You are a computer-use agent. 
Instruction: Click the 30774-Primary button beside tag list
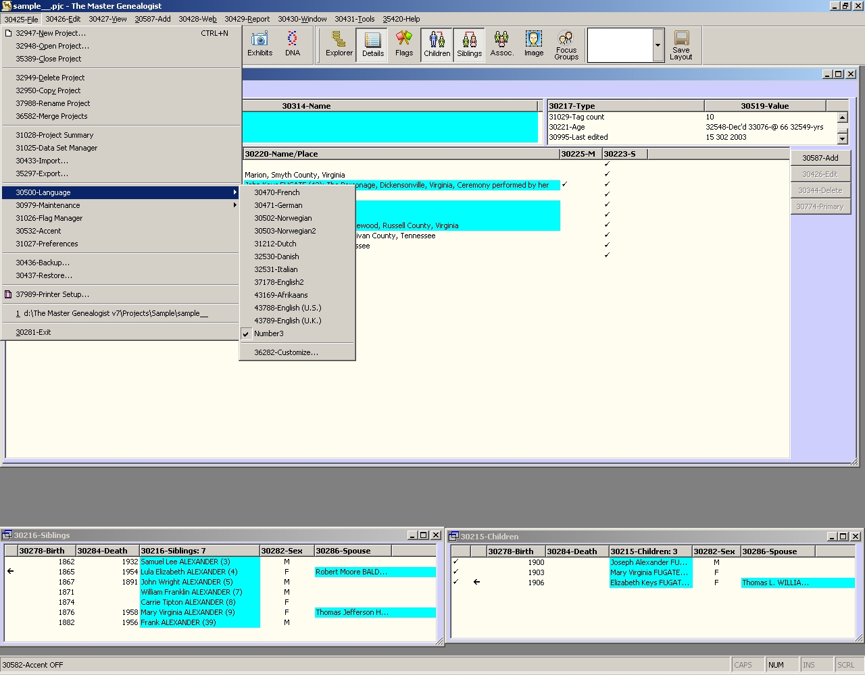click(x=820, y=207)
